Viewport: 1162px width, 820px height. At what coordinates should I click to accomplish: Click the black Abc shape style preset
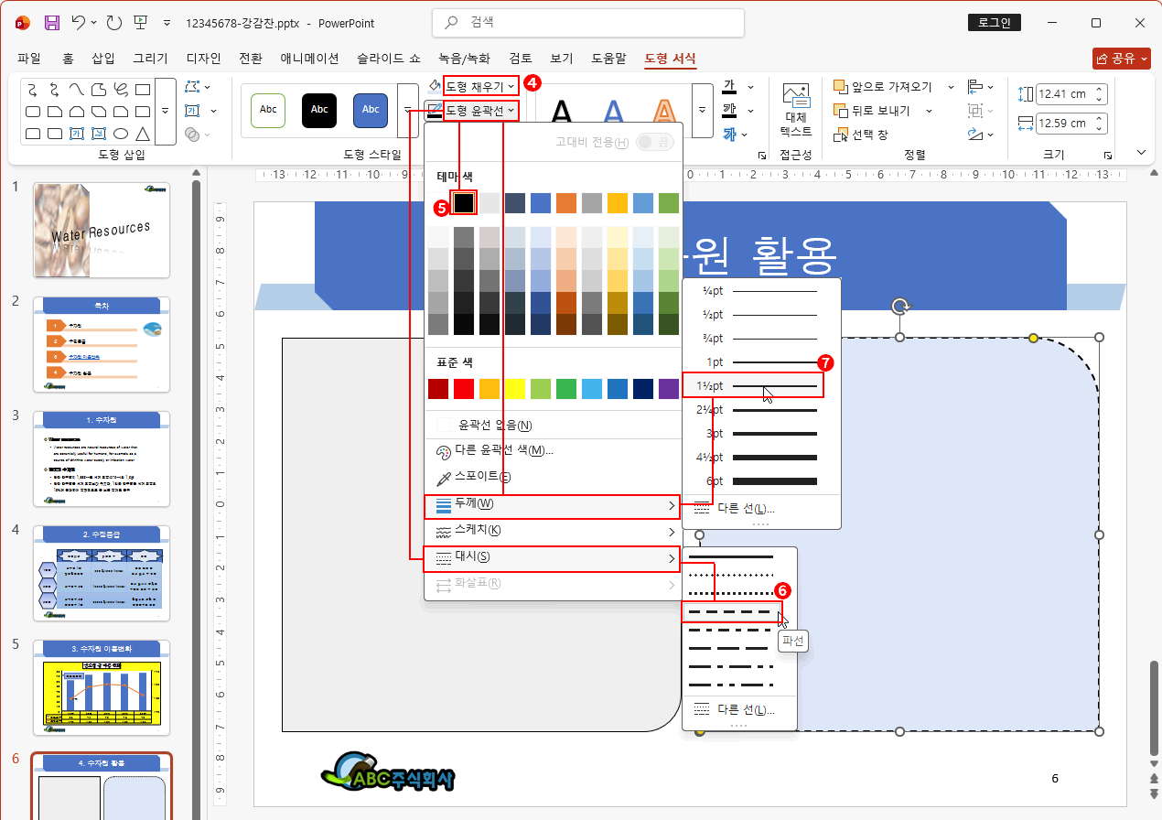coord(319,110)
